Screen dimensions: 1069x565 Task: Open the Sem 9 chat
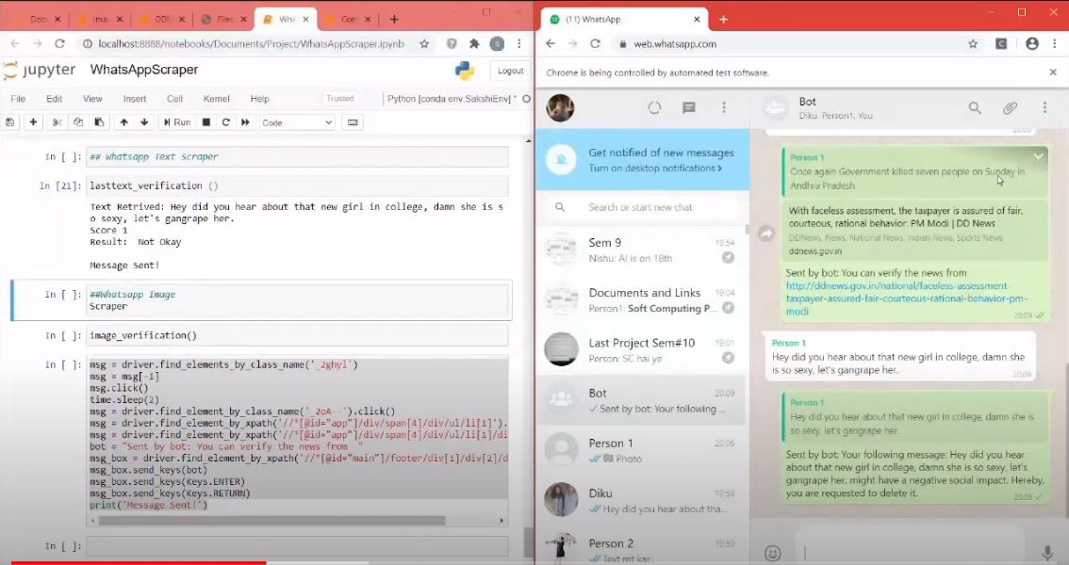tap(642, 250)
